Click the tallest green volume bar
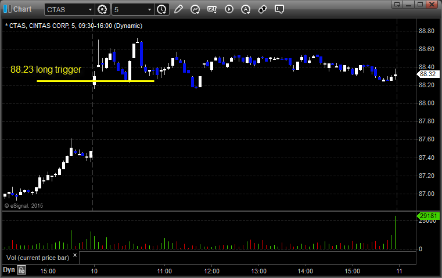The image size is (442, 278). pyautogui.click(x=395, y=233)
